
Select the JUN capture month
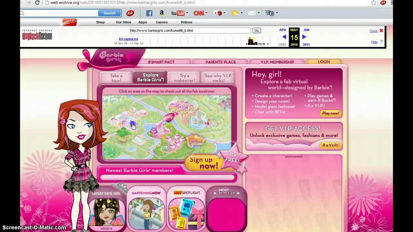point(306,30)
